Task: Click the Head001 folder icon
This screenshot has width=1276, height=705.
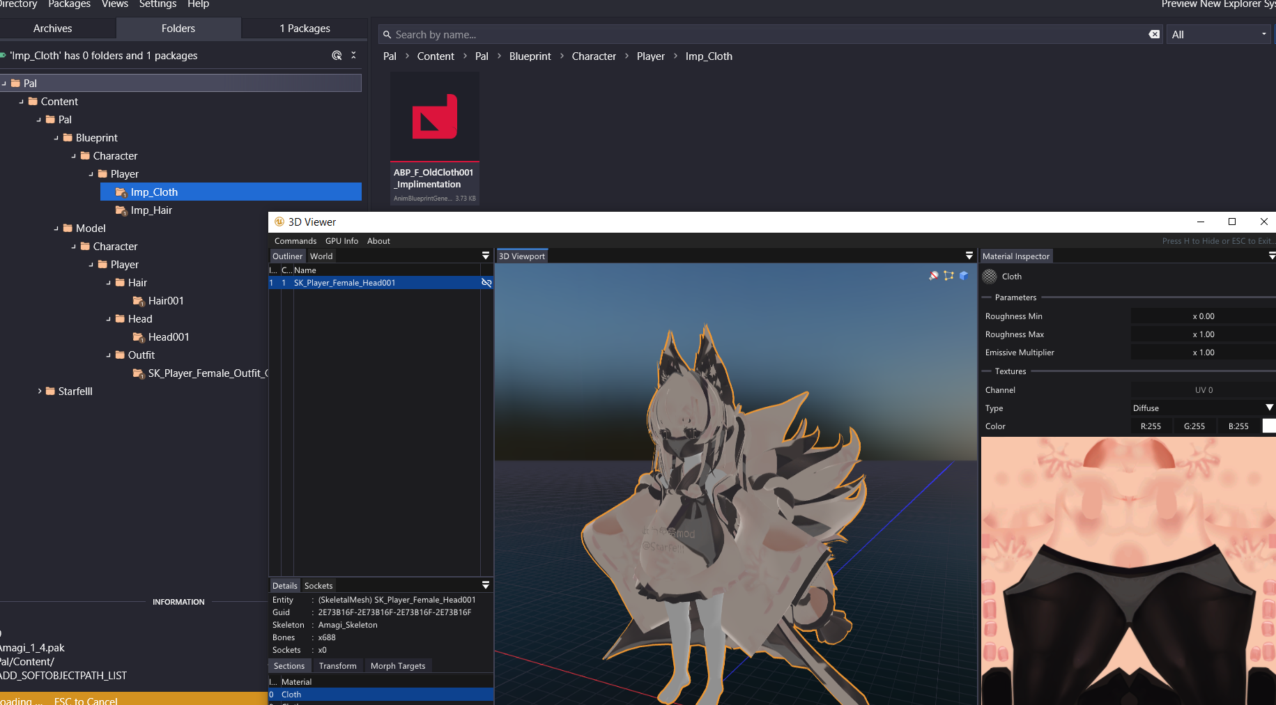Action: (138, 337)
